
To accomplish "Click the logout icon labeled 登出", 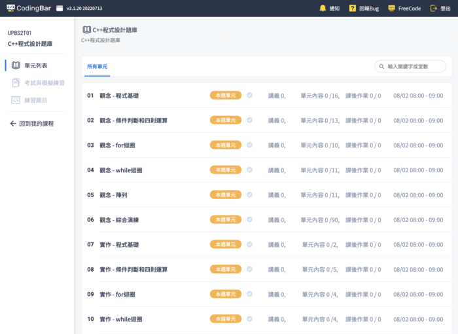I will [433, 9].
